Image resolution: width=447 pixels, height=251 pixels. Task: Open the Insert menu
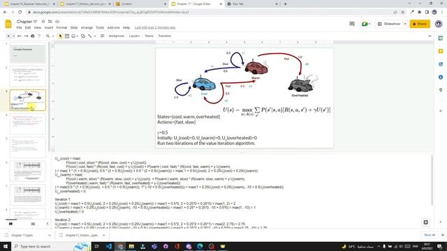coord(49,28)
